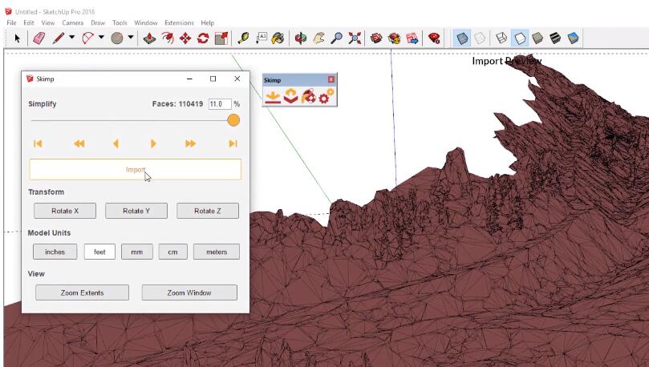649x367 pixels.
Task: Open the File menu
Action: coord(11,22)
